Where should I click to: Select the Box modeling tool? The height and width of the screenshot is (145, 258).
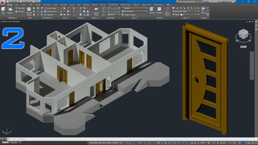[x=3, y=11]
